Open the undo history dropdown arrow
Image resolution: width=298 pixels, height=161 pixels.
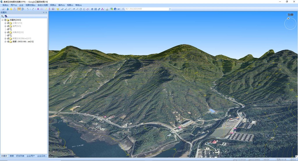[x=30, y=9]
